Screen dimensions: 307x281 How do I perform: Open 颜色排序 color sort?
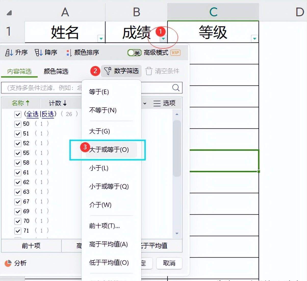[x=82, y=53]
